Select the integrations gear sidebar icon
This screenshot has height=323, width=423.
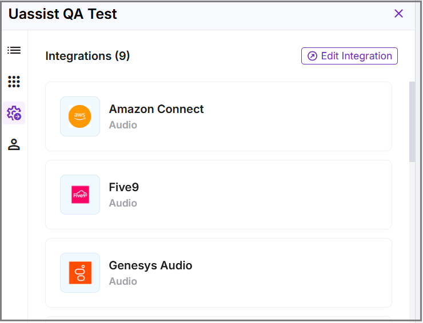click(14, 113)
